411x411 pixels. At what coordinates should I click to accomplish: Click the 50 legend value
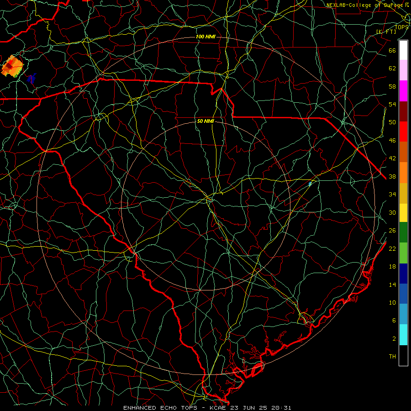pyautogui.click(x=392, y=122)
